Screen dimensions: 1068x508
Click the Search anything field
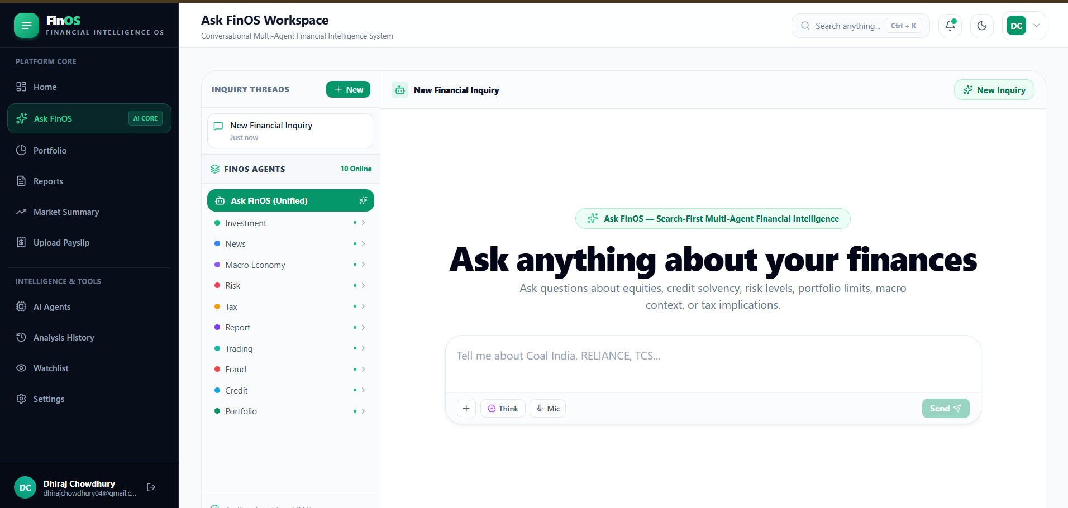coord(860,26)
